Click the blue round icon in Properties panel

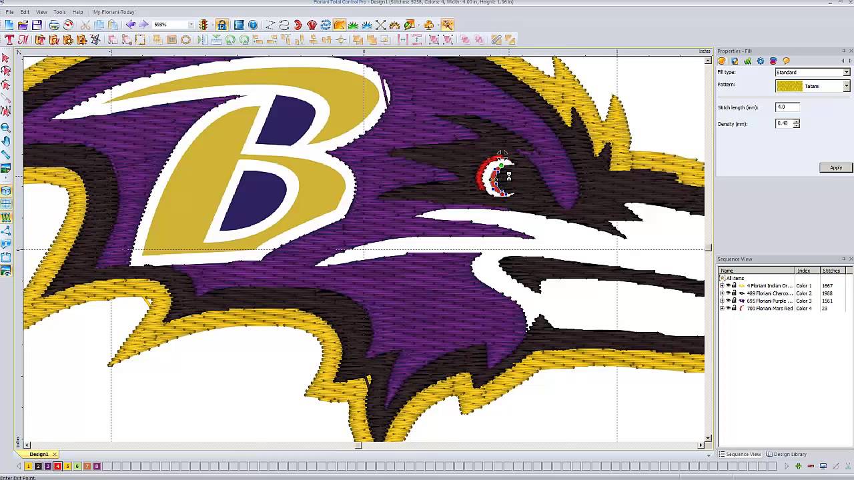pyautogui.click(x=761, y=61)
